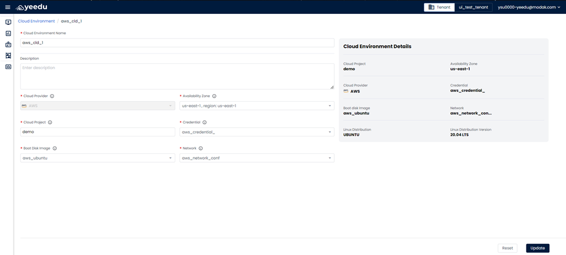Click the Update button
566x255 pixels.
tap(538, 248)
